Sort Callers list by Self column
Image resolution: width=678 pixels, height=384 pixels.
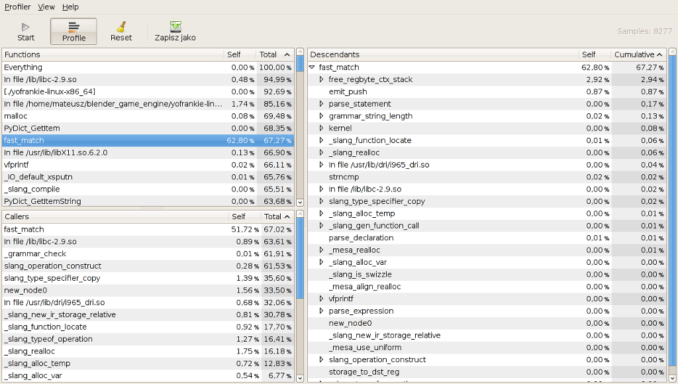point(239,216)
